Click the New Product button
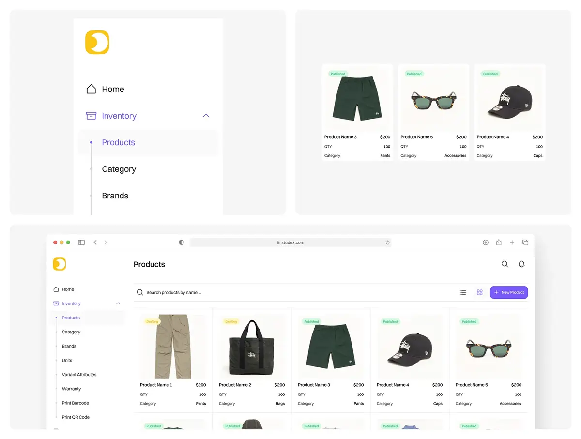The image size is (581, 439). click(509, 292)
